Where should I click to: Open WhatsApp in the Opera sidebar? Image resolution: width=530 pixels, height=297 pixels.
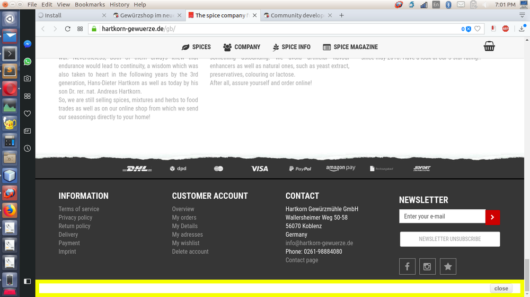[28, 61]
